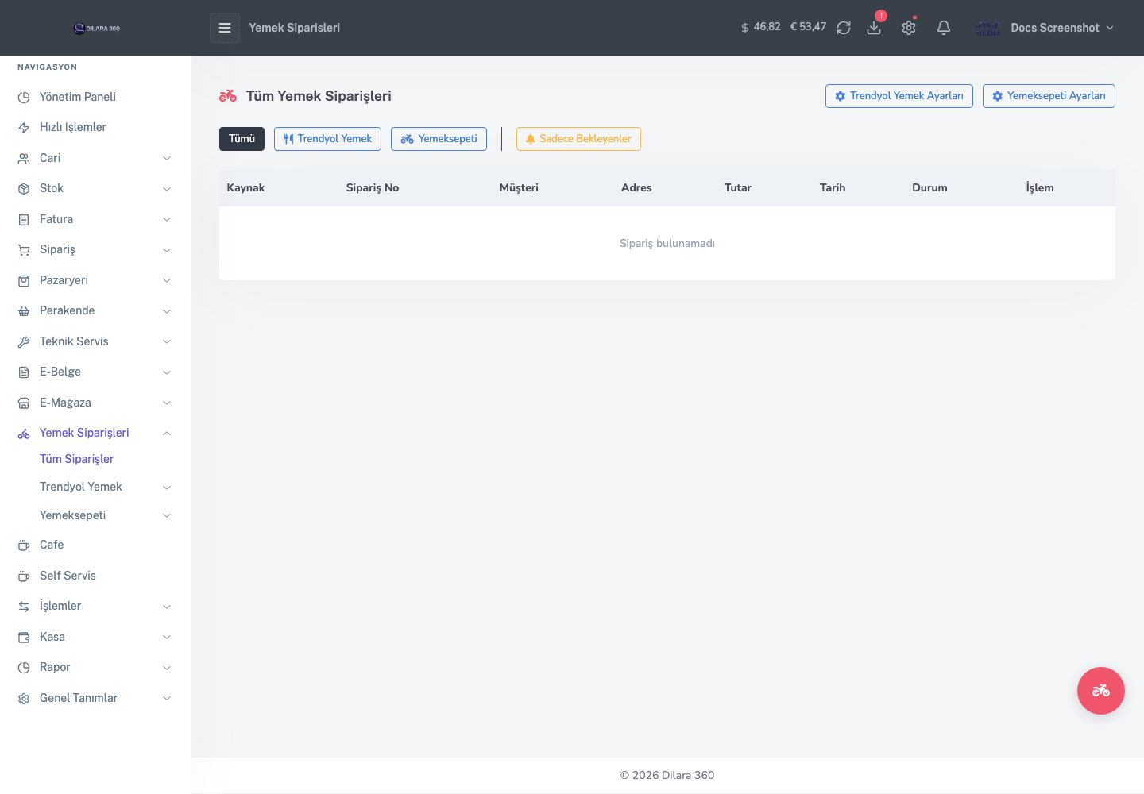
Task: Open the Docs Screenshot user dropdown
Action: [x=1045, y=28]
